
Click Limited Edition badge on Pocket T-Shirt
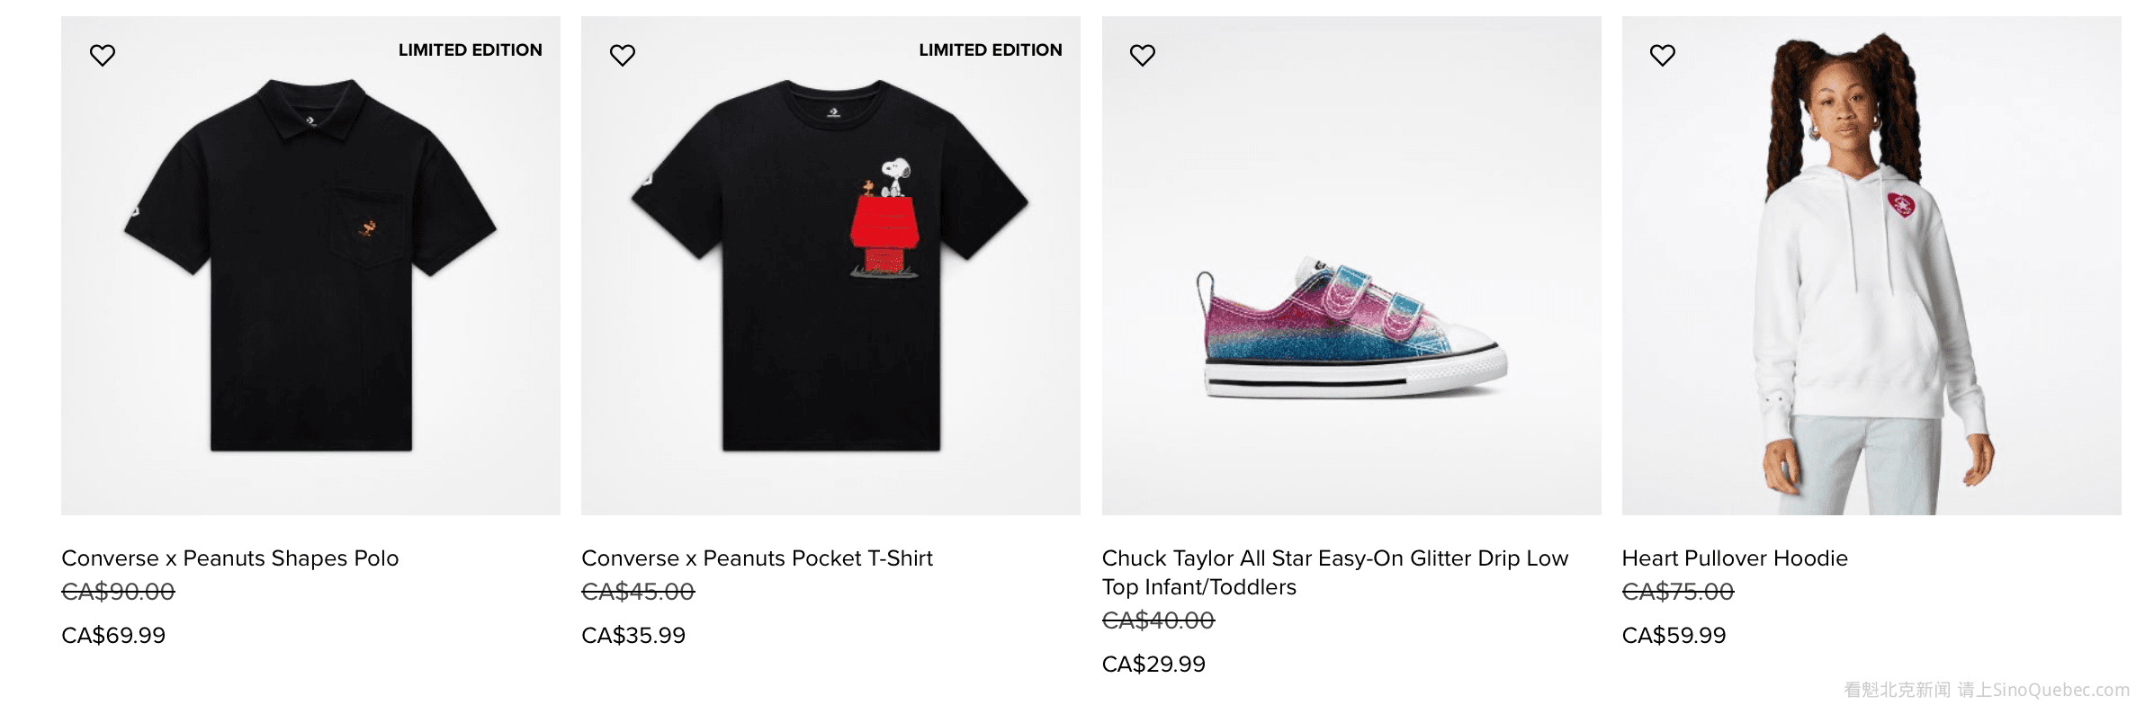pyautogui.click(x=990, y=50)
